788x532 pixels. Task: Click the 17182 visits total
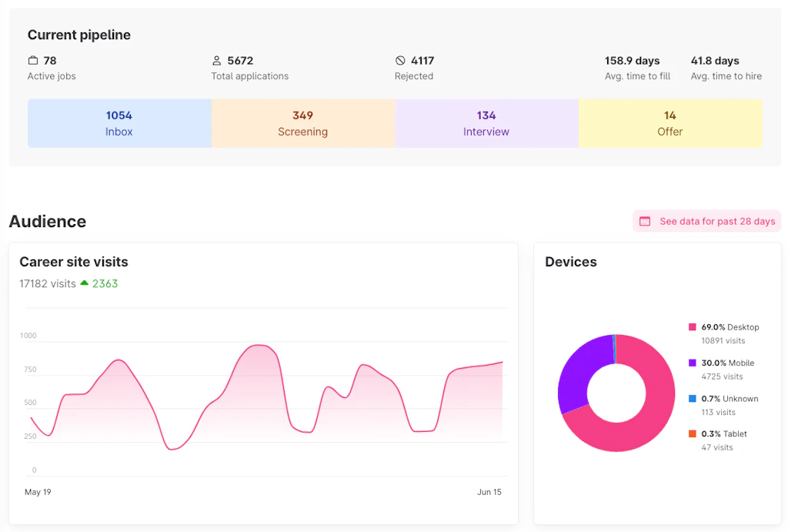click(48, 283)
